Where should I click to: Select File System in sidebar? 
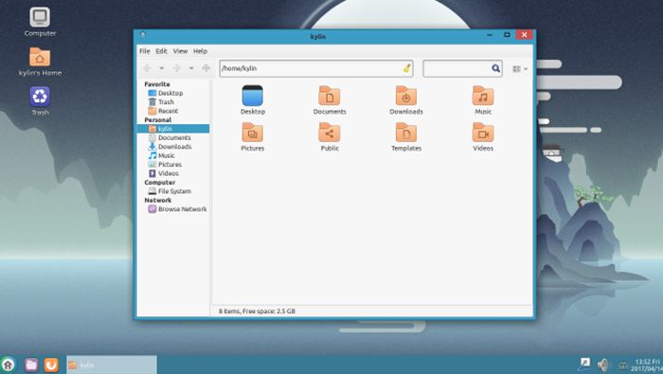pyautogui.click(x=173, y=191)
